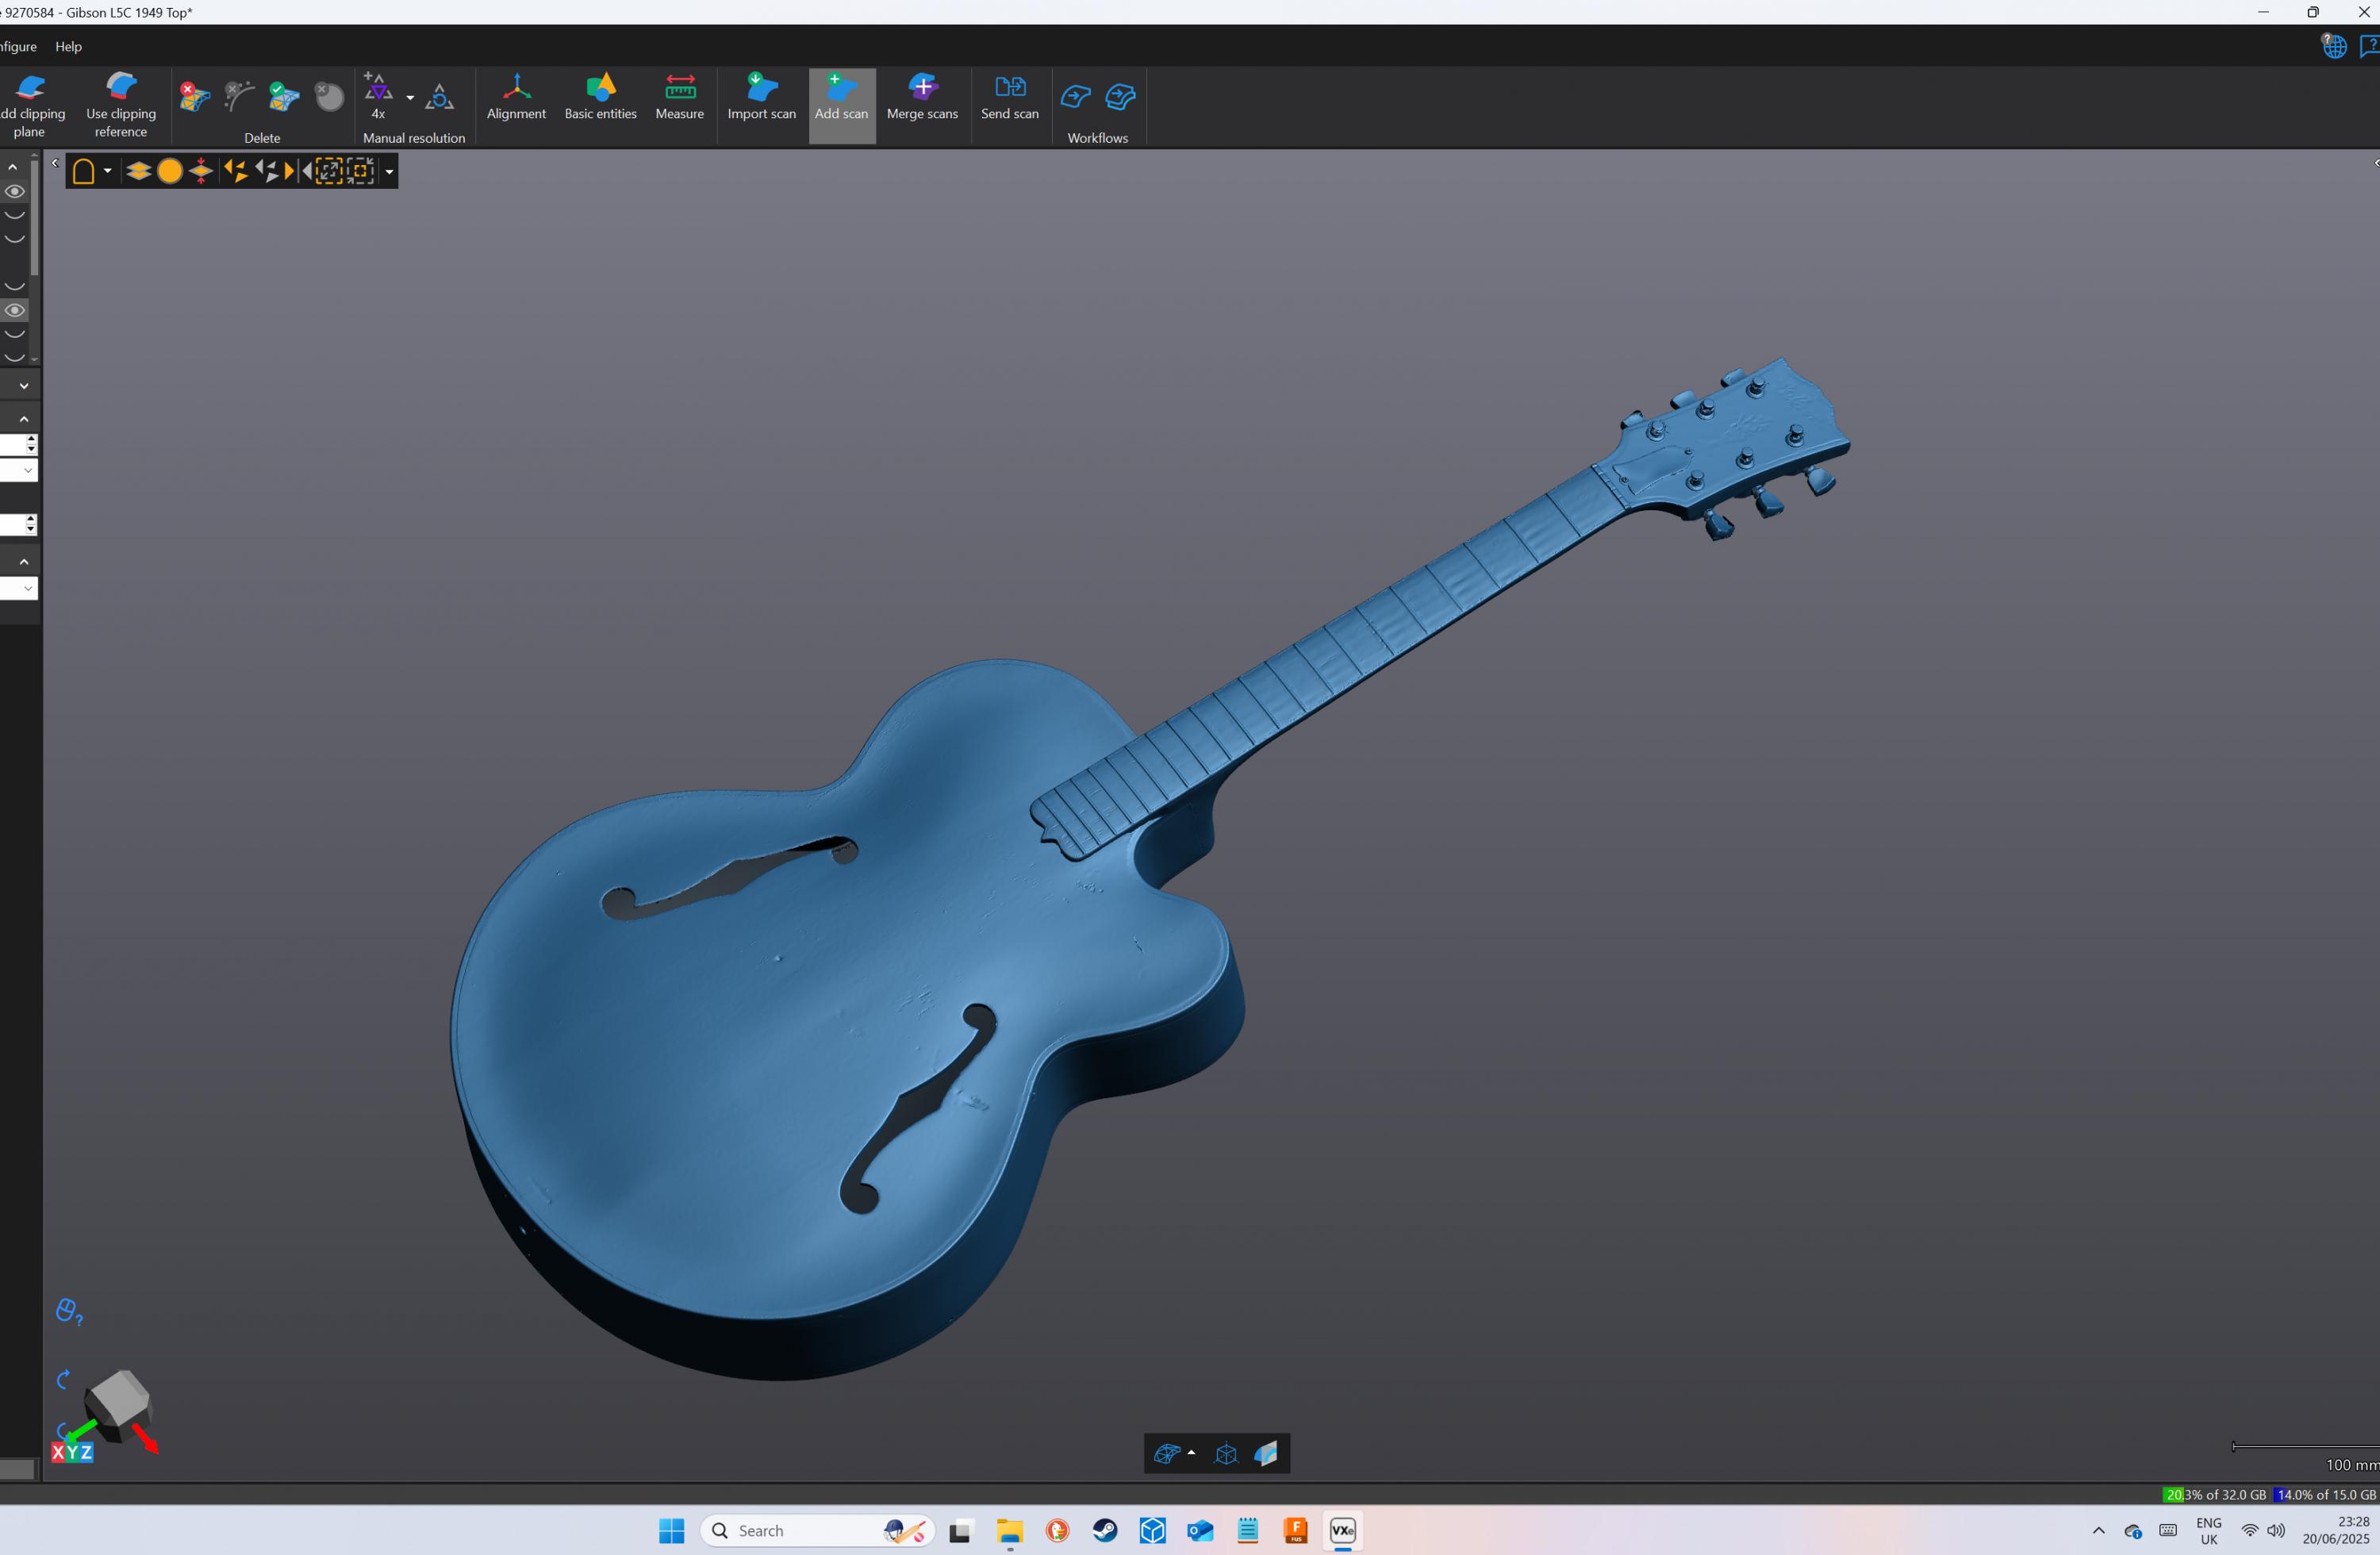The height and width of the screenshot is (1555, 2380).
Task: Open File Explorer from taskbar
Action: pos(1009,1530)
